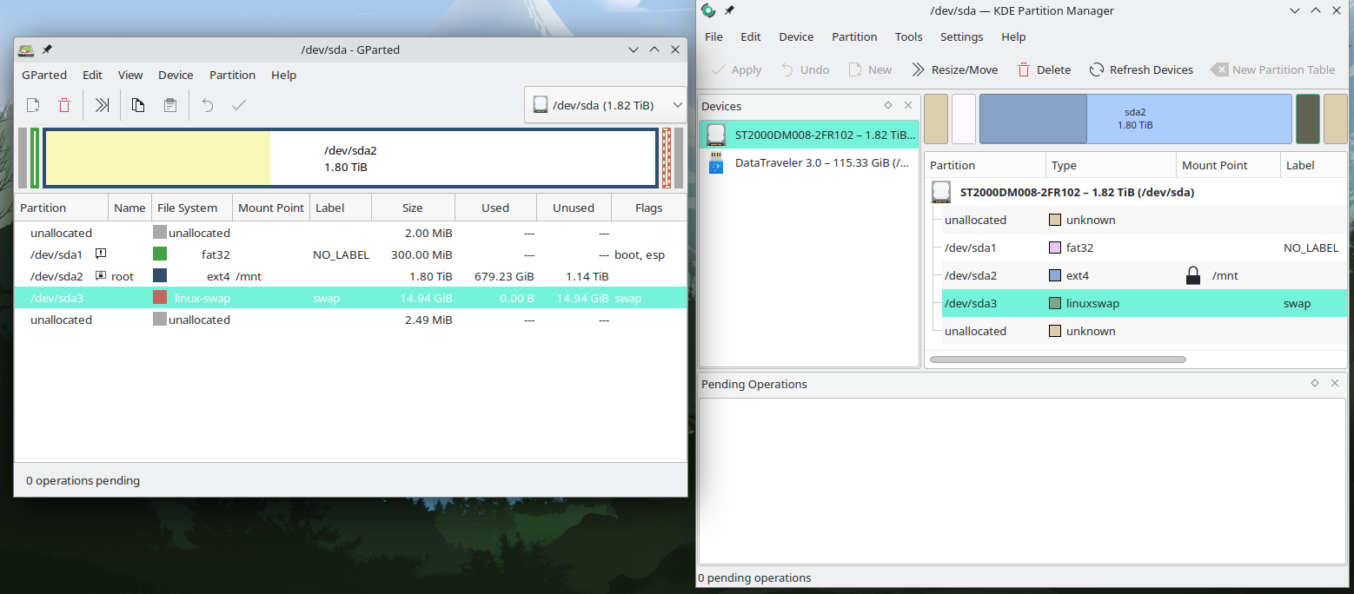Open the Help menu in GParted
This screenshot has width=1354, height=594.
pyautogui.click(x=283, y=75)
